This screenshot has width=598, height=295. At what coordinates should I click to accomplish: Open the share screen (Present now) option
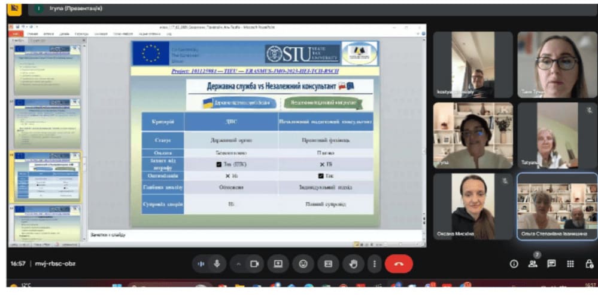pyautogui.click(x=278, y=263)
